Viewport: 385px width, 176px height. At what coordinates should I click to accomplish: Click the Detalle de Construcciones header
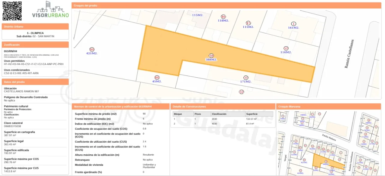pyautogui.click(x=222, y=107)
